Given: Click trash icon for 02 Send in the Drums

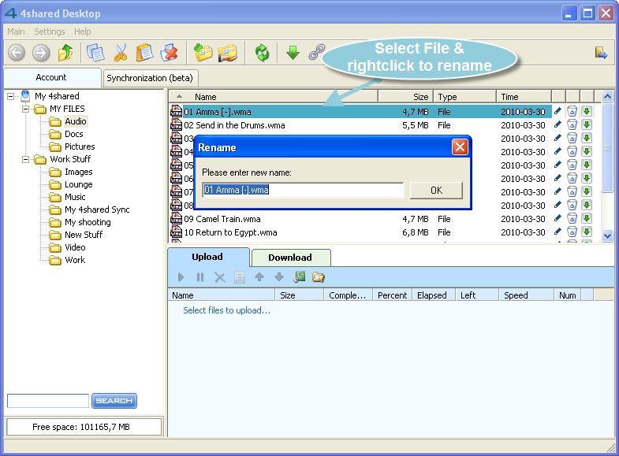Looking at the screenshot, I should 572,125.
